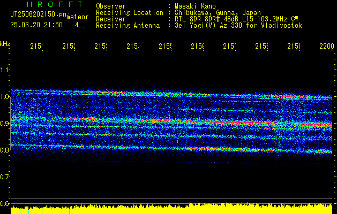Click the 2159 time axis marker
The image size is (337, 214).
click(294, 47)
